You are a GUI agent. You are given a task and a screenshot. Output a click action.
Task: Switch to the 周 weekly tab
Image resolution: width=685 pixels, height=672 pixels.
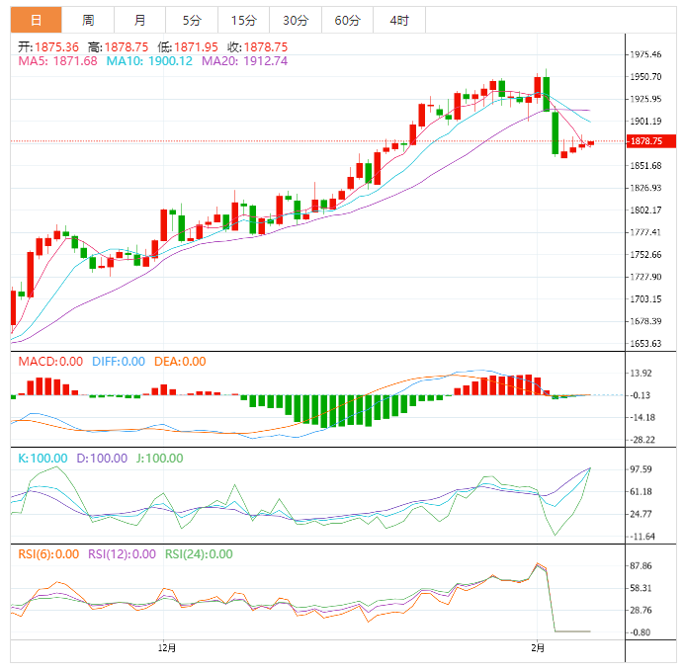[x=88, y=20]
